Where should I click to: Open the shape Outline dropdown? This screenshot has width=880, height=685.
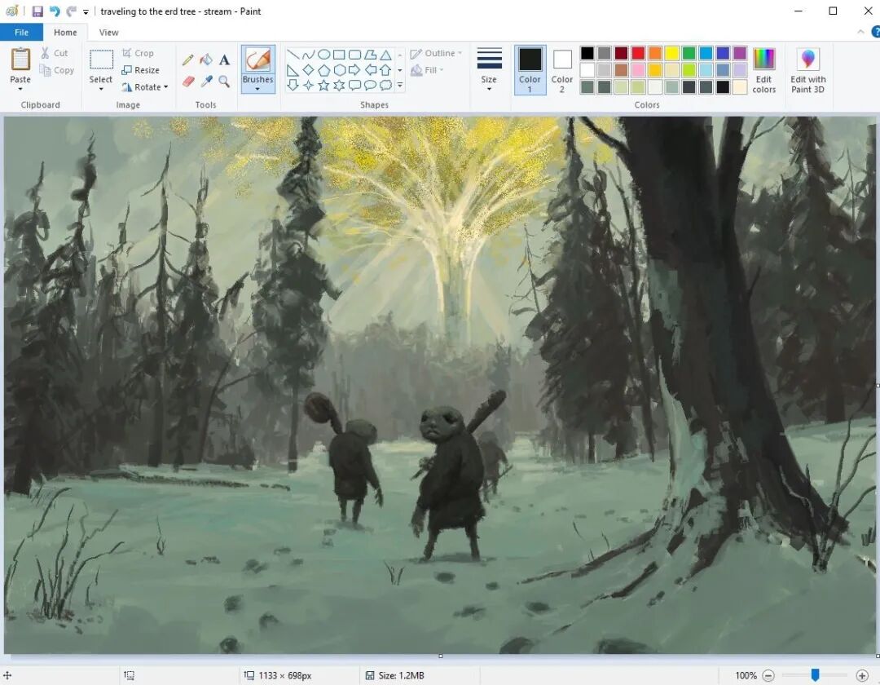pos(436,53)
